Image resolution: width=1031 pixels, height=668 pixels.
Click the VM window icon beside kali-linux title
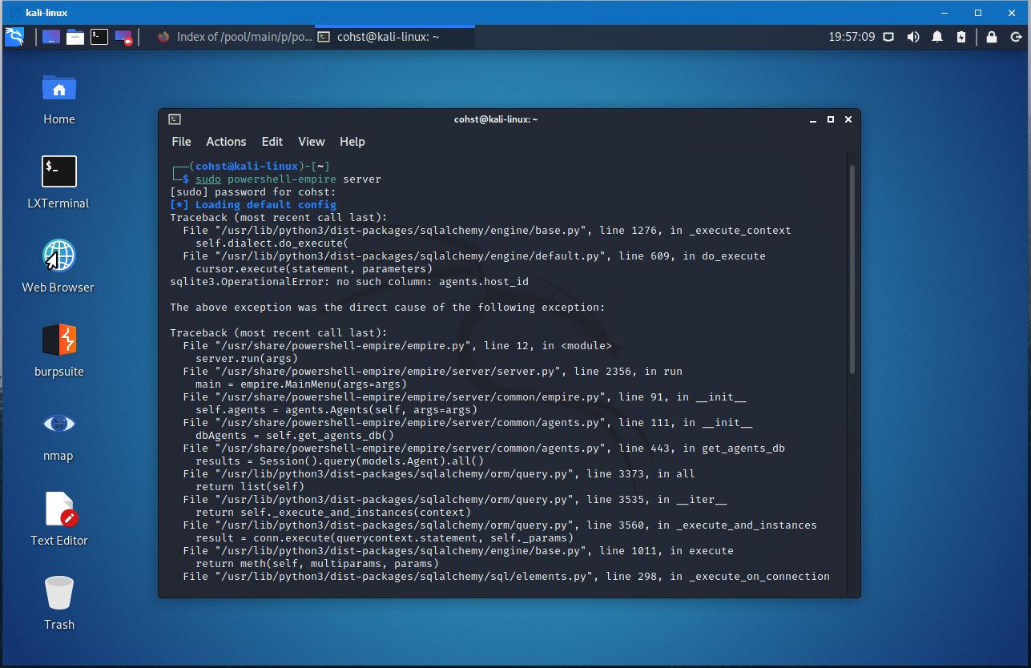tap(14, 13)
